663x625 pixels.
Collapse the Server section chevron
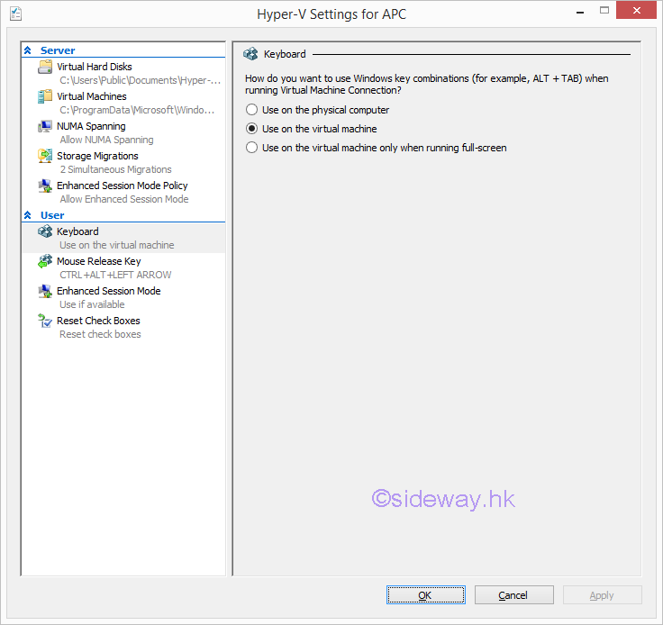[x=28, y=50]
